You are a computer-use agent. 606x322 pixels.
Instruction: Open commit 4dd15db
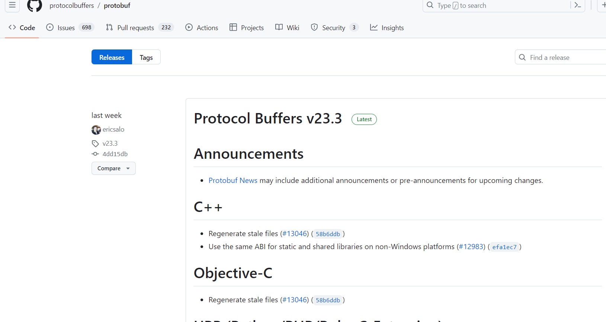point(115,154)
